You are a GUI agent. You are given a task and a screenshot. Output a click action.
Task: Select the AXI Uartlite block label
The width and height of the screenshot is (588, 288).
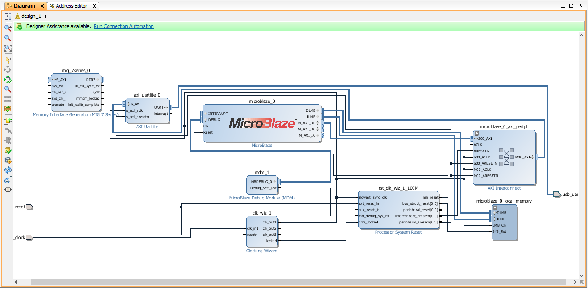coord(147,127)
